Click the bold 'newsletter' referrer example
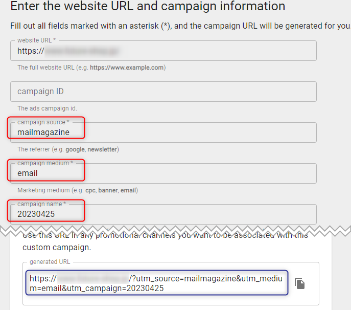Screen dimensions: 351x310 coord(102,149)
